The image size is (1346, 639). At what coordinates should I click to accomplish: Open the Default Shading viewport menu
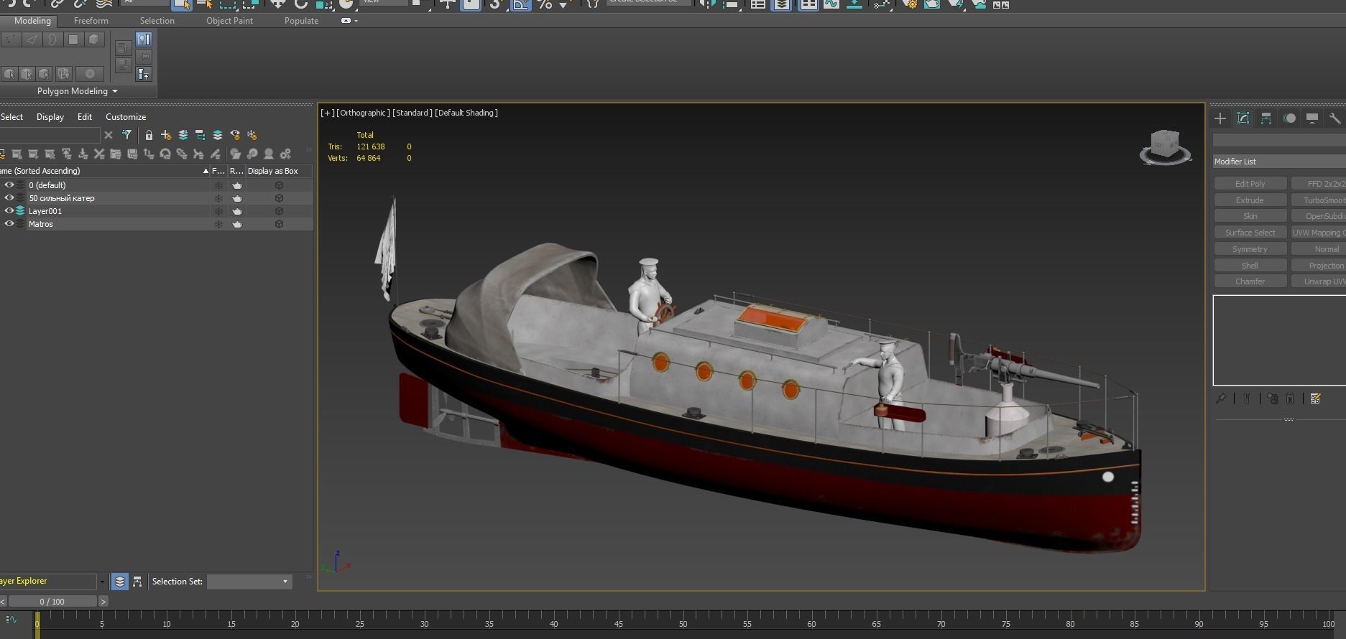[466, 113]
